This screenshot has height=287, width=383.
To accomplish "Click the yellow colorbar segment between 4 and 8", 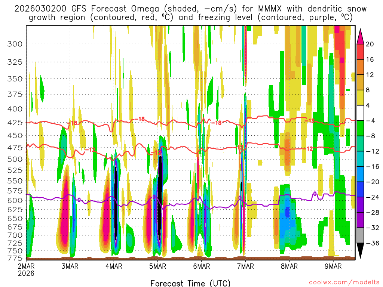I will (361, 98).
